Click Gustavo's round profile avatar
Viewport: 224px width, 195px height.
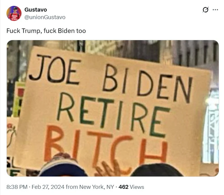14,13
